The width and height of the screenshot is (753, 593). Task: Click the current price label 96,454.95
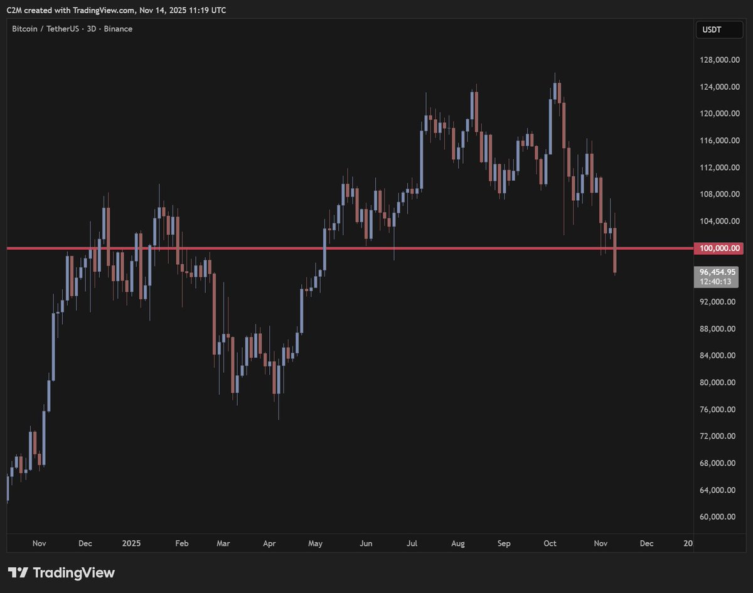[717, 272]
